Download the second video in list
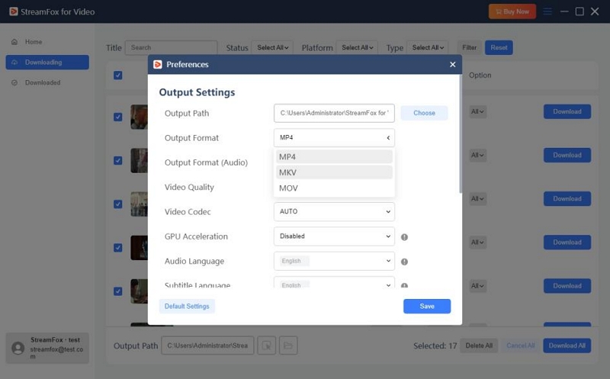This screenshot has height=379, width=610. pos(567,156)
